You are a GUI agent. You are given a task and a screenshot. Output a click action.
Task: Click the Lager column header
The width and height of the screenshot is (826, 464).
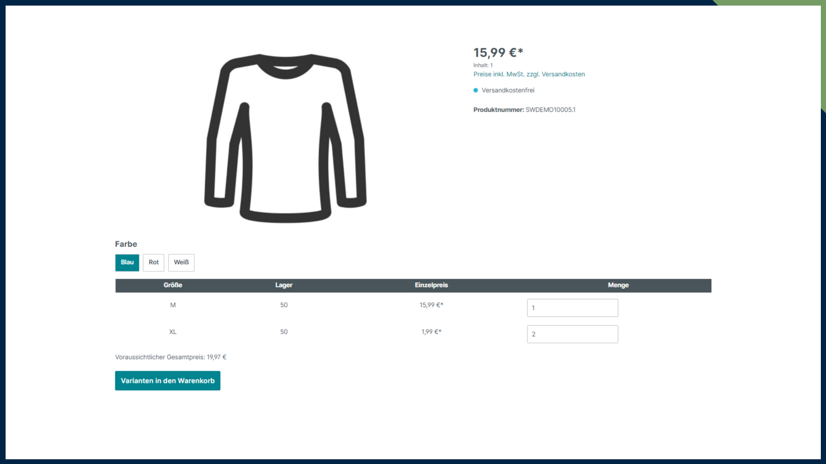(x=284, y=285)
